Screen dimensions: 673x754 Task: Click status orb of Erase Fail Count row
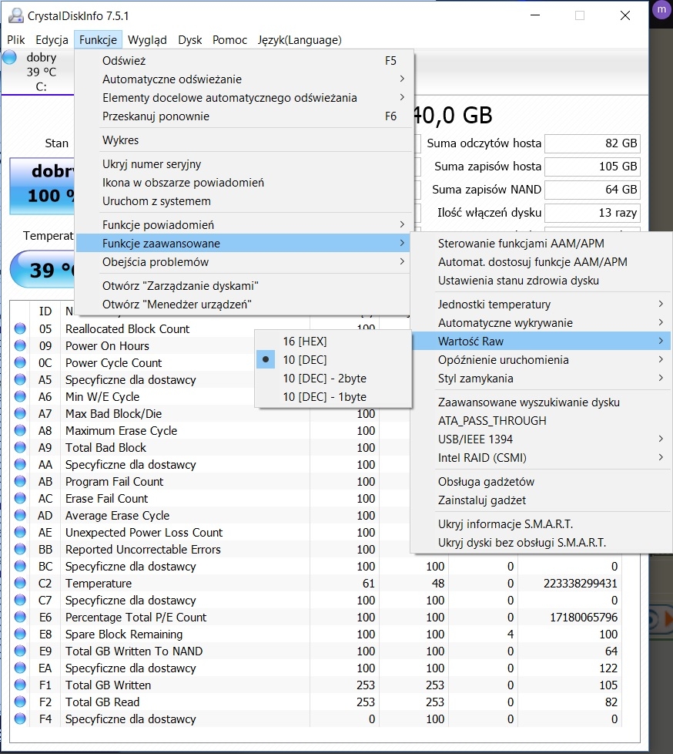pos(20,498)
